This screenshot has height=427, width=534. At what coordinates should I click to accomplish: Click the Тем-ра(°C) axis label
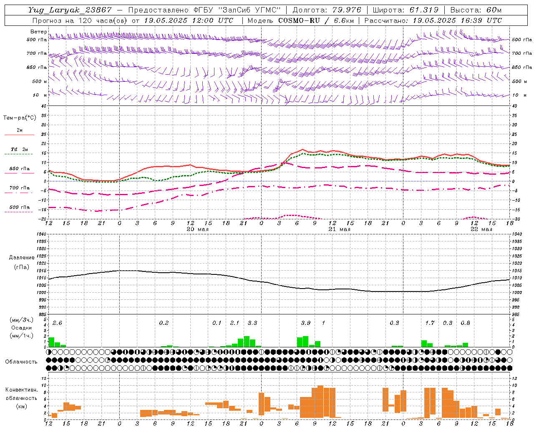click(20, 118)
